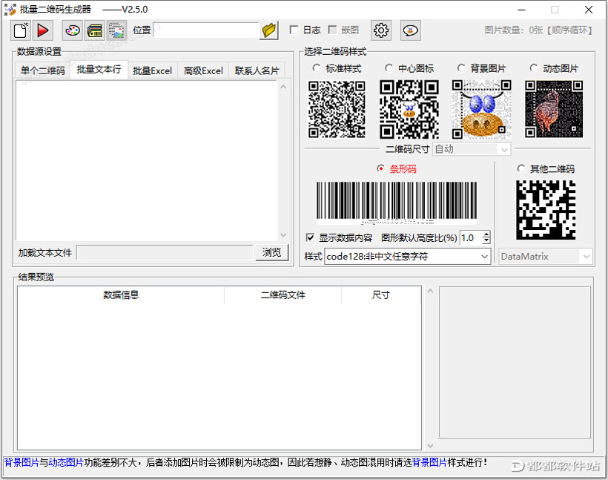Click the 背景图片 link in status bar start

coord(22,462)
